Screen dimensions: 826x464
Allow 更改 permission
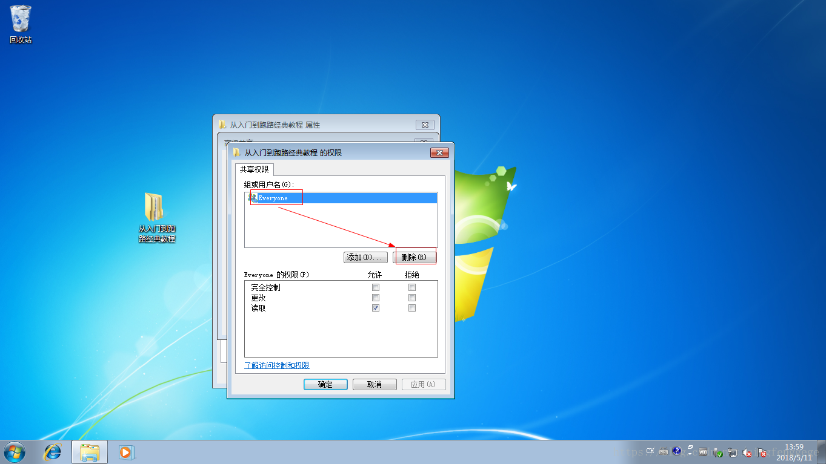pyautogui.click(x=376, y=298)
